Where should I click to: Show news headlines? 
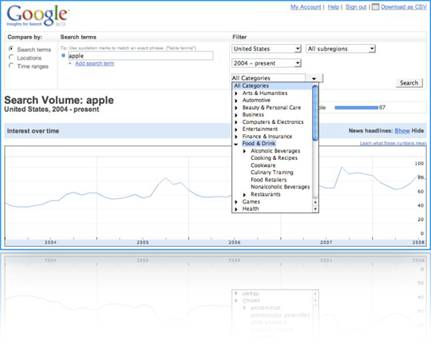click(402, 131)
